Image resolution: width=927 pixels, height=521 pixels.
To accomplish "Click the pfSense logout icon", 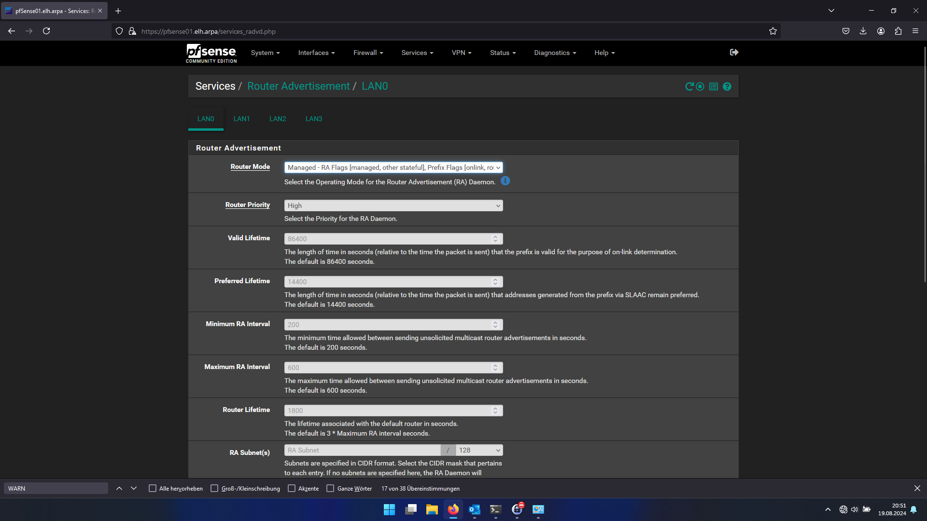I will tap(734, 52).
